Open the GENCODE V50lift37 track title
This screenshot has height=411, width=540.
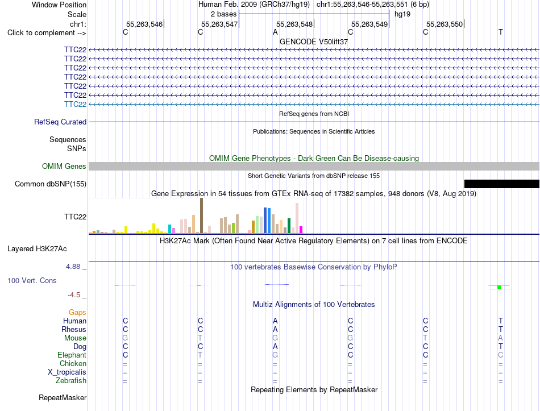(x=314, y=41)
